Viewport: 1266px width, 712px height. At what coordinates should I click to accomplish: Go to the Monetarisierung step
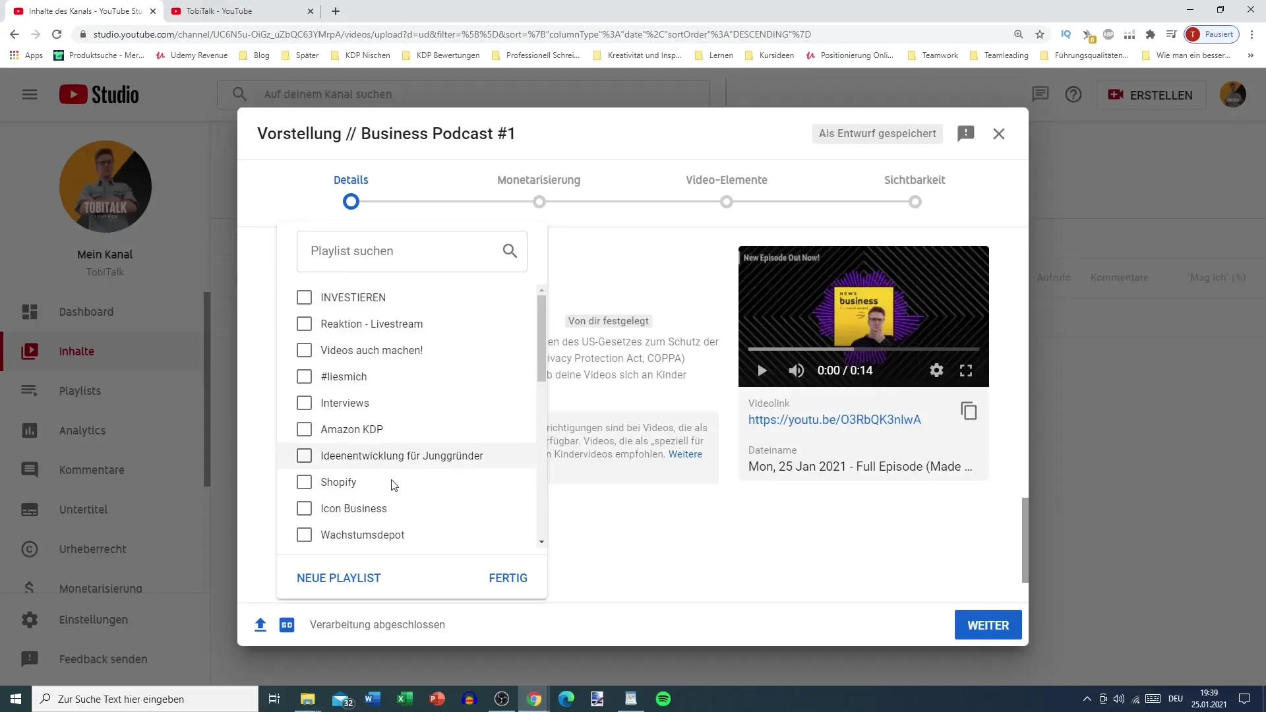tap(539, 191)
